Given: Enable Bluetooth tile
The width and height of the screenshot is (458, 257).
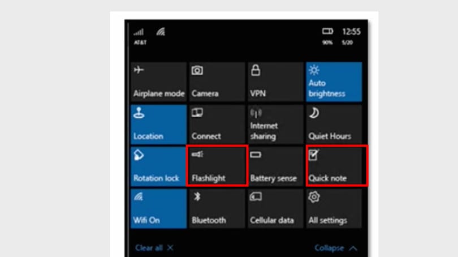Looking at the screenshot, I should 217,208.
